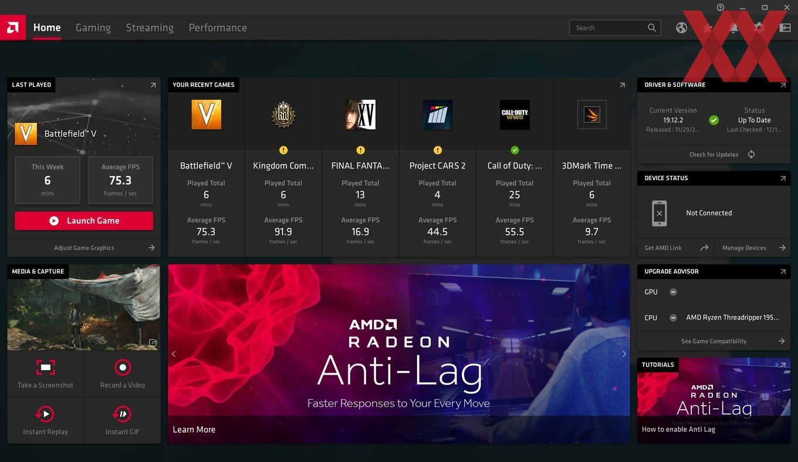
Task: Select the Call of Duty WWII icon
Action: click(515, 114)
